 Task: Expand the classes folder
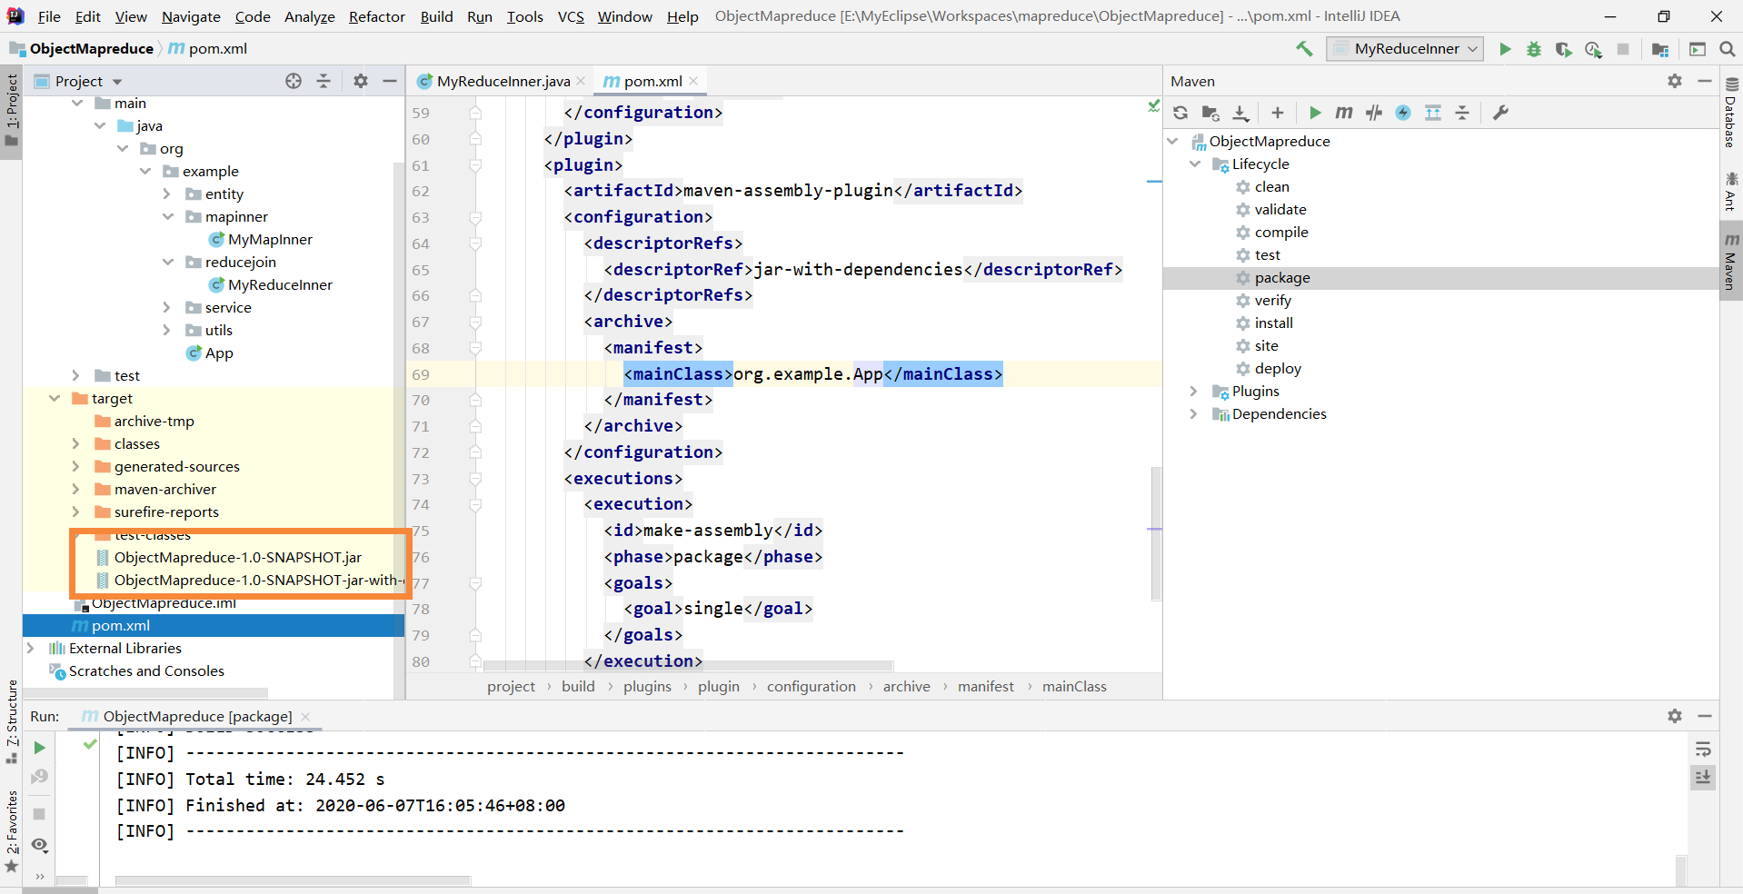click(x=76, y=443)
